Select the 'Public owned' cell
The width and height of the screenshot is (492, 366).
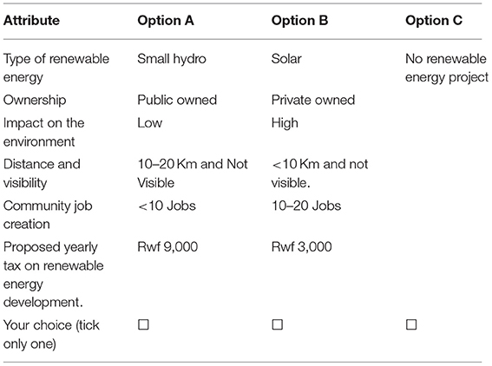pyautogui.click(x=177, y=100)
